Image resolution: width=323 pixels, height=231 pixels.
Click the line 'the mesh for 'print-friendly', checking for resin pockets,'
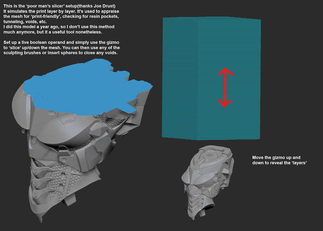(x=61, y=16)
